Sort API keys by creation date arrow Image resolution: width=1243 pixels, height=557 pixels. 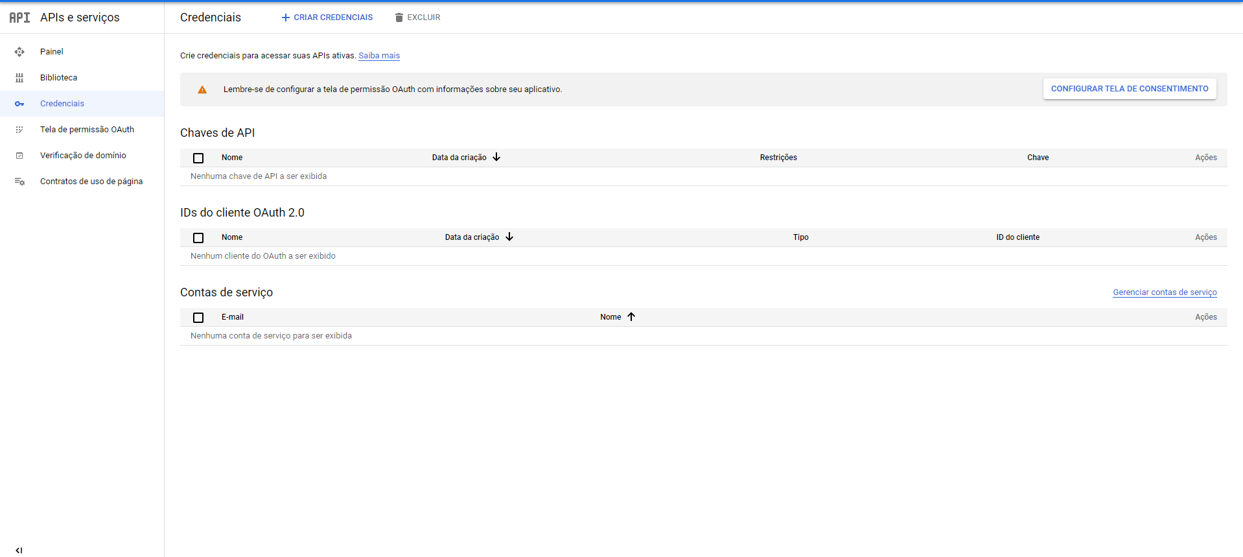[496, 157]
